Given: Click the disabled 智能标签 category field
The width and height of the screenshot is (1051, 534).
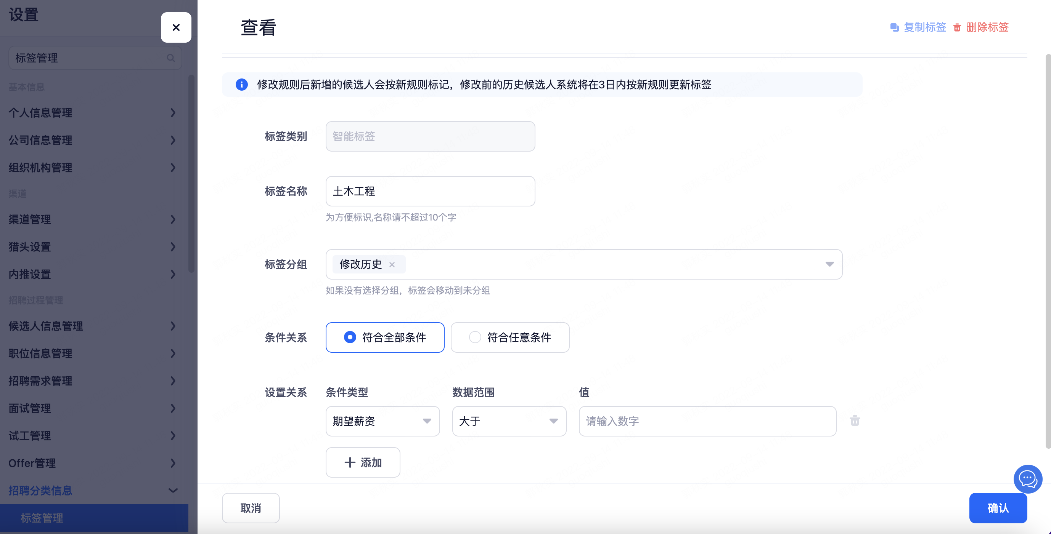Looking at the screenshot, I should point(431,136).
